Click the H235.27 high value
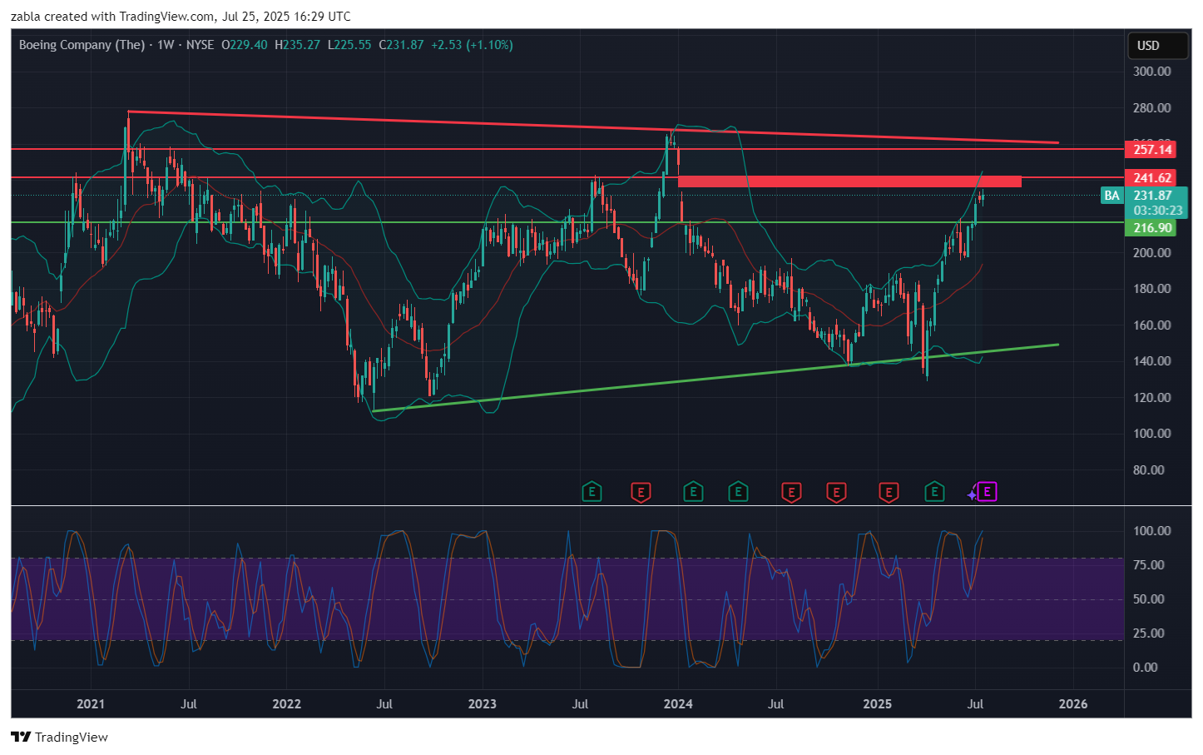This screenshot has height=755, width=1203. point(297,45)
